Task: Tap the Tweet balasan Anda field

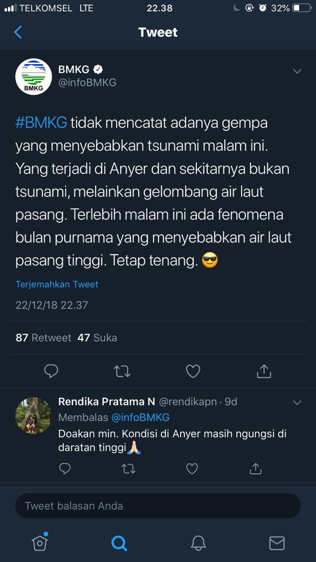Action: (x=158, y=506)
